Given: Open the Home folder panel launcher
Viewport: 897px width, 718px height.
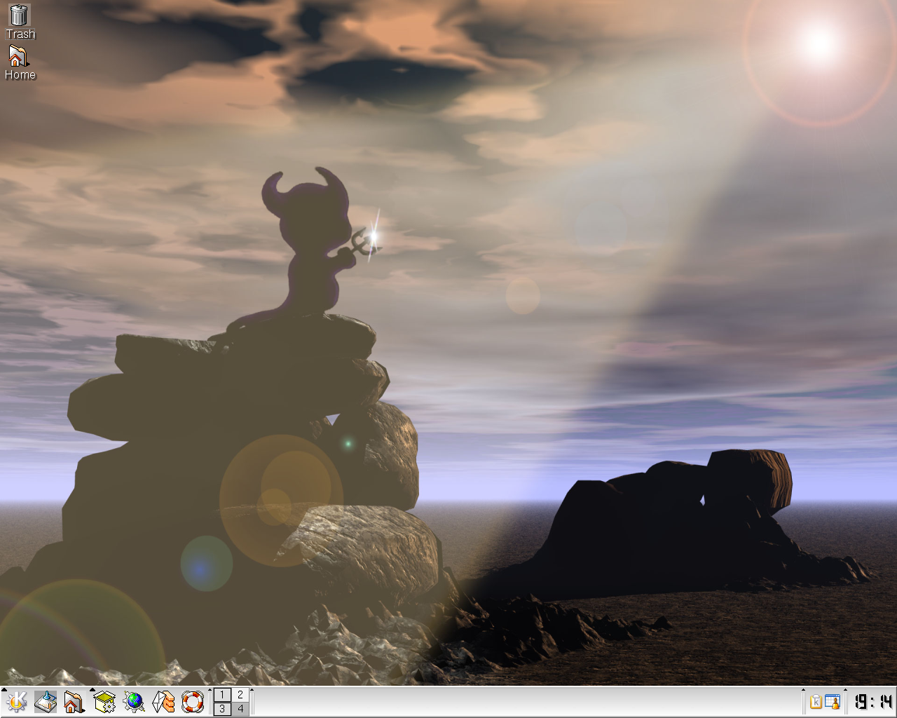Looking at the screenshot, I should [74, 702].
